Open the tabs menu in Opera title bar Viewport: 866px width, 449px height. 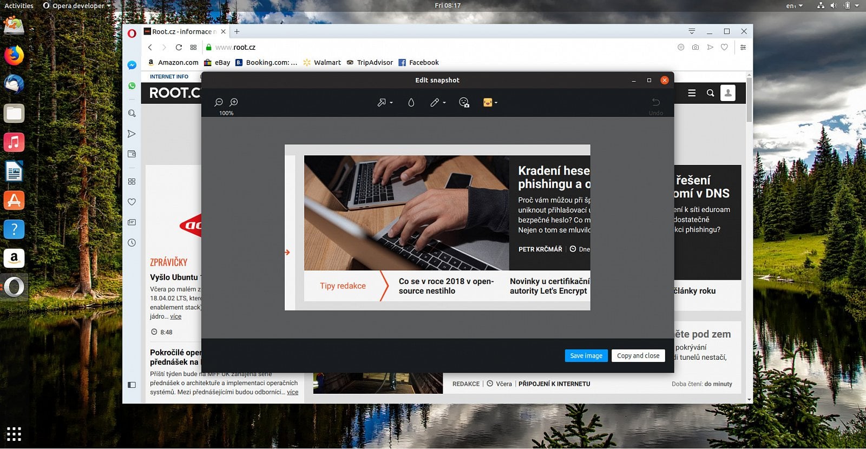tap(692, 31)
